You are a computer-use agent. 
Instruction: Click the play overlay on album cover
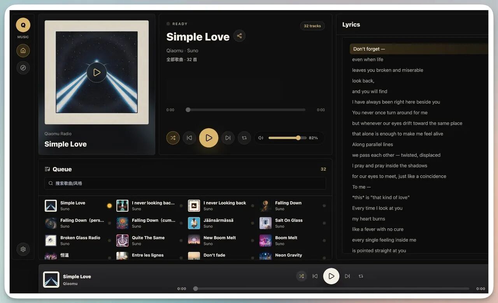point(96,72)
